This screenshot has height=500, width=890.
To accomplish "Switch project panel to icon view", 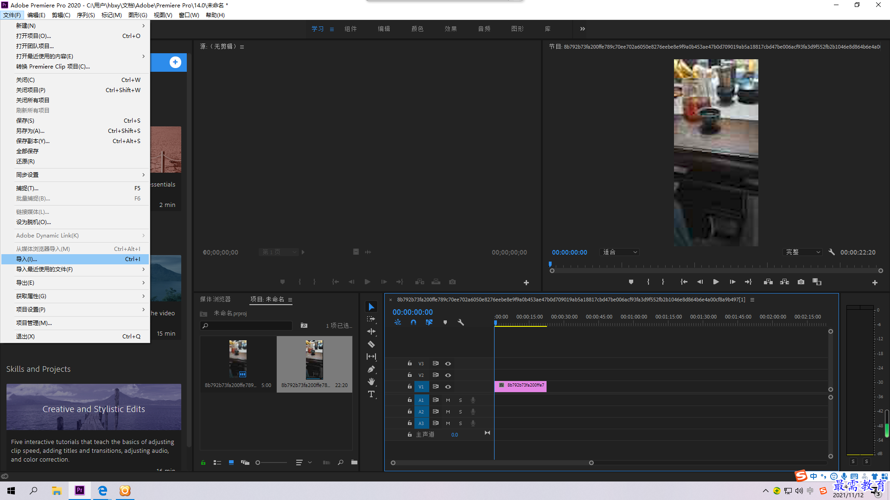I will [x=231, y=462].
